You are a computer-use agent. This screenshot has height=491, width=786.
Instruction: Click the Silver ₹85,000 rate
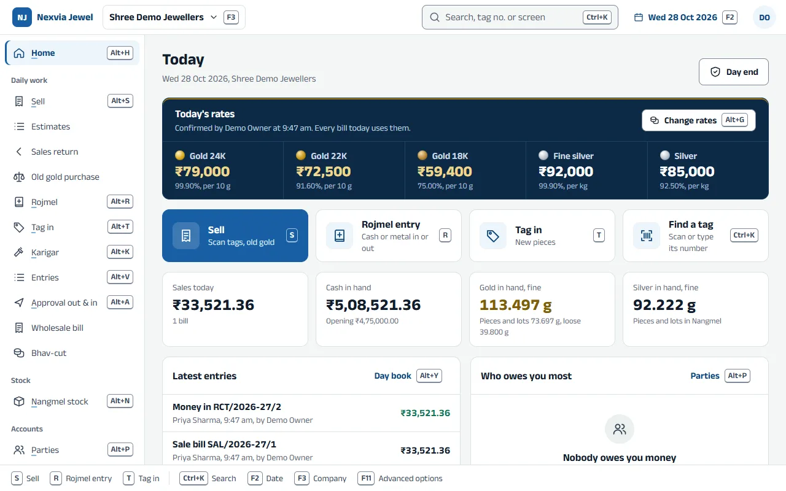[x=708, y=171]
